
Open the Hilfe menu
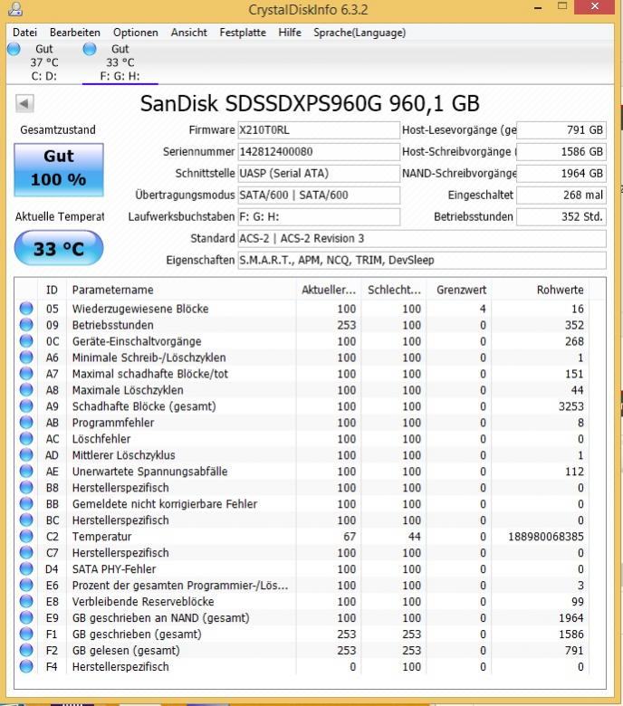click(x=290, y=33)
